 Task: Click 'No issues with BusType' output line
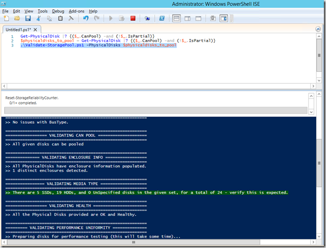tap(37, 122)
